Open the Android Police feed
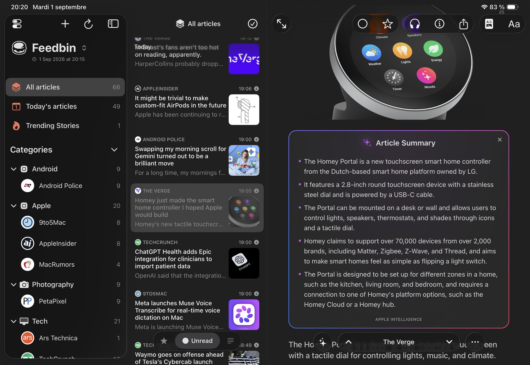The width and height of the screenshot is (530, 365). 65,186
